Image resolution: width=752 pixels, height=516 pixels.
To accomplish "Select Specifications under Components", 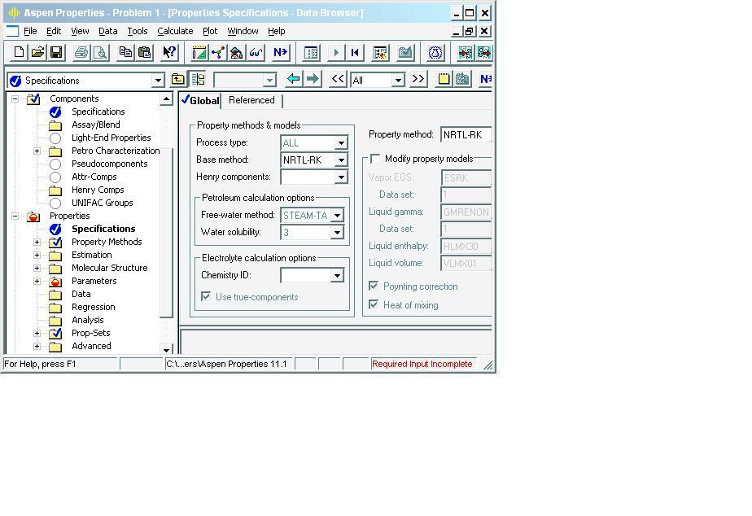I will tap(98, 112).
